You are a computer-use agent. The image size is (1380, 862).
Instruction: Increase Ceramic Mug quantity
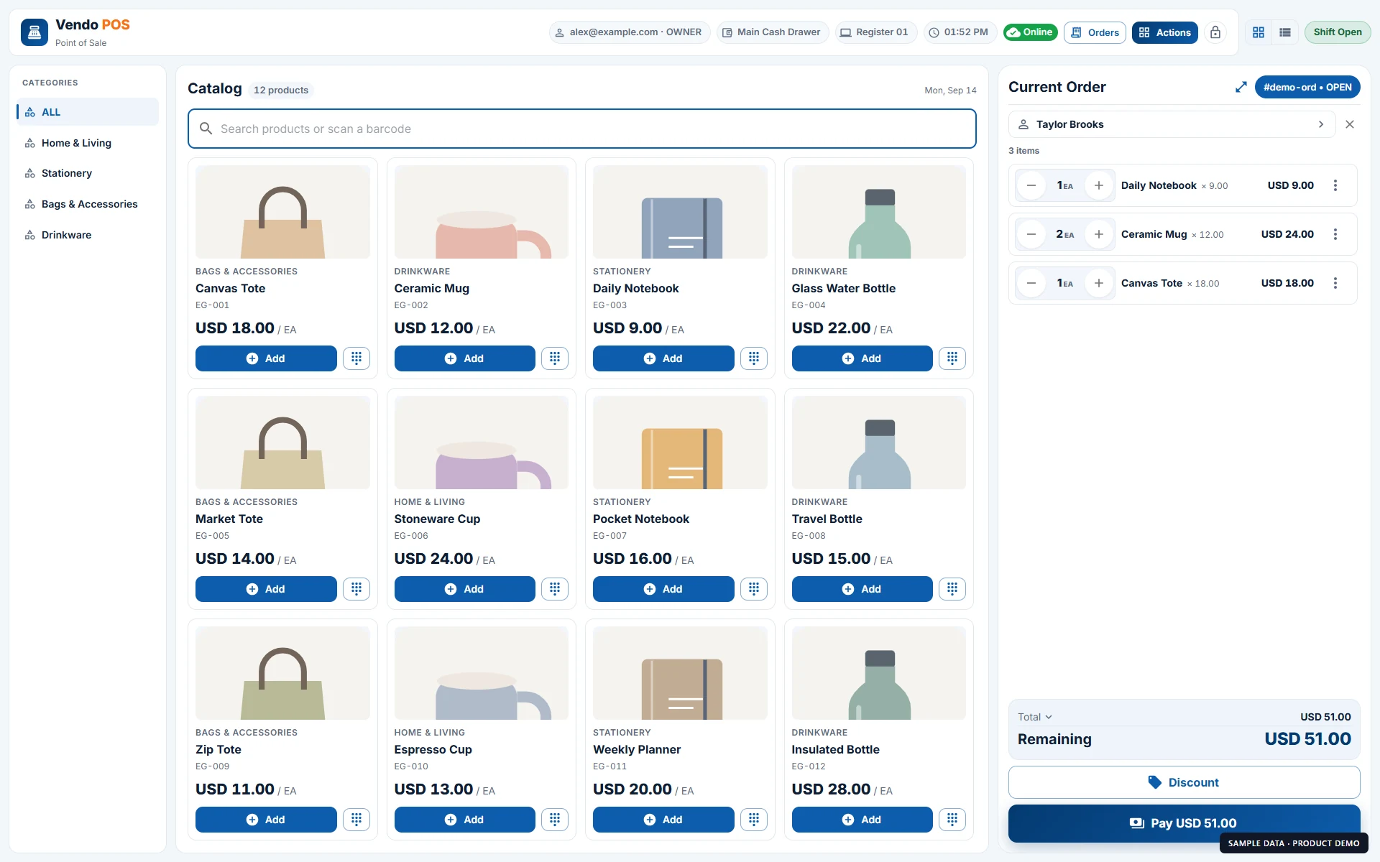pos(1099,234)
